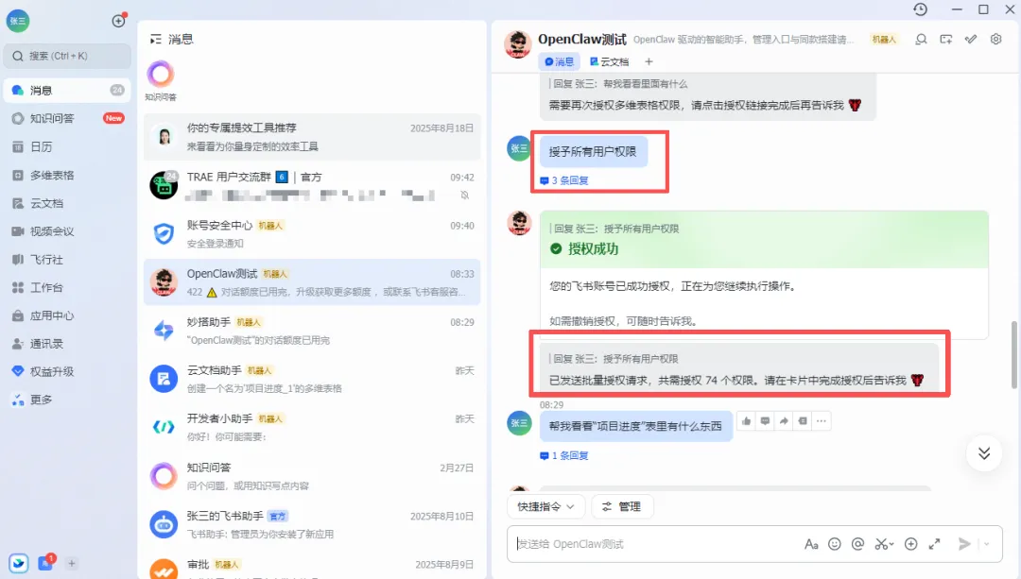Open the 3 条回复 thread link
1021x579 pixels.
563,180
